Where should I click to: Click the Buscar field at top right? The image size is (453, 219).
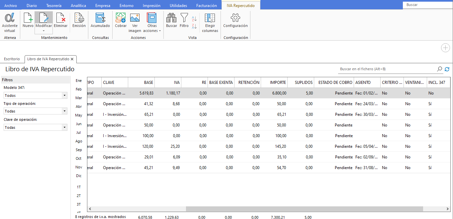(x=428, y=5)
